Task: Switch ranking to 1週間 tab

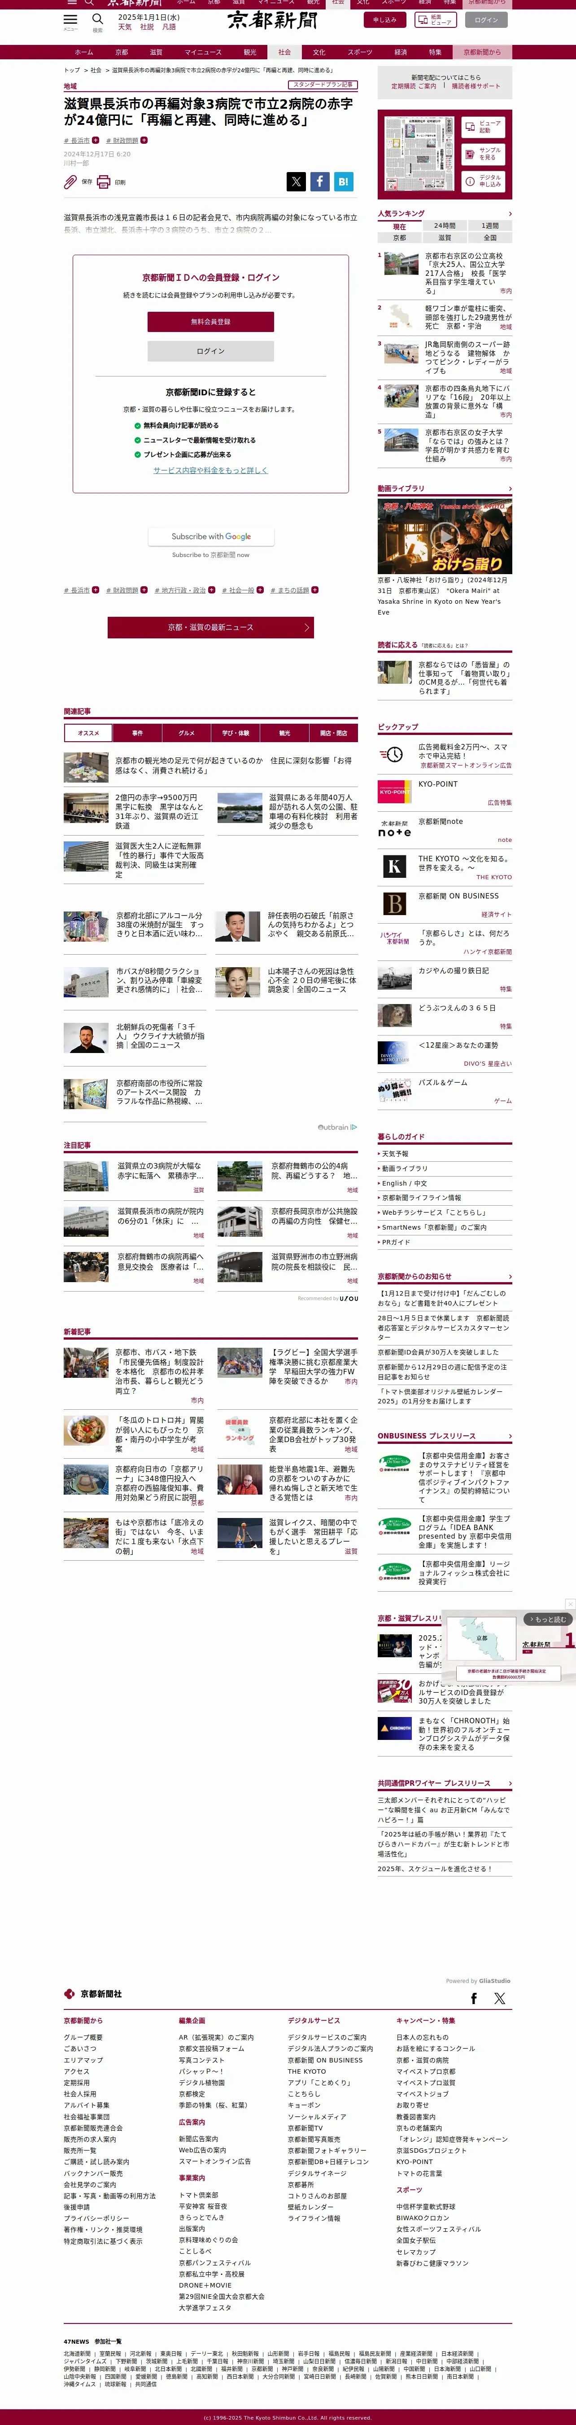Action: click(489, 226)
